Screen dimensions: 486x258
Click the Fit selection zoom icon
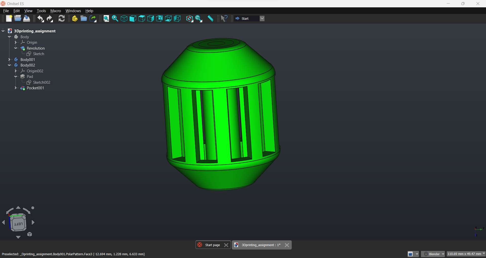pos(115,19)
